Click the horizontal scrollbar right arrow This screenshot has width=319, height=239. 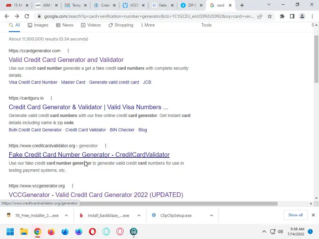[311, 204]
